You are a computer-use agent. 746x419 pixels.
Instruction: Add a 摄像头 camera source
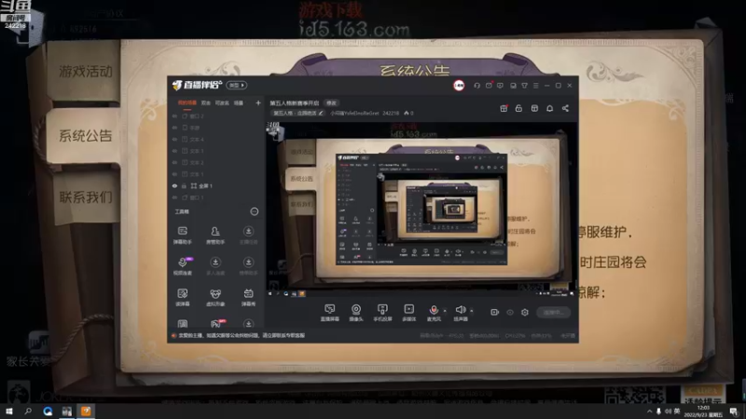[x=356, y=313]
